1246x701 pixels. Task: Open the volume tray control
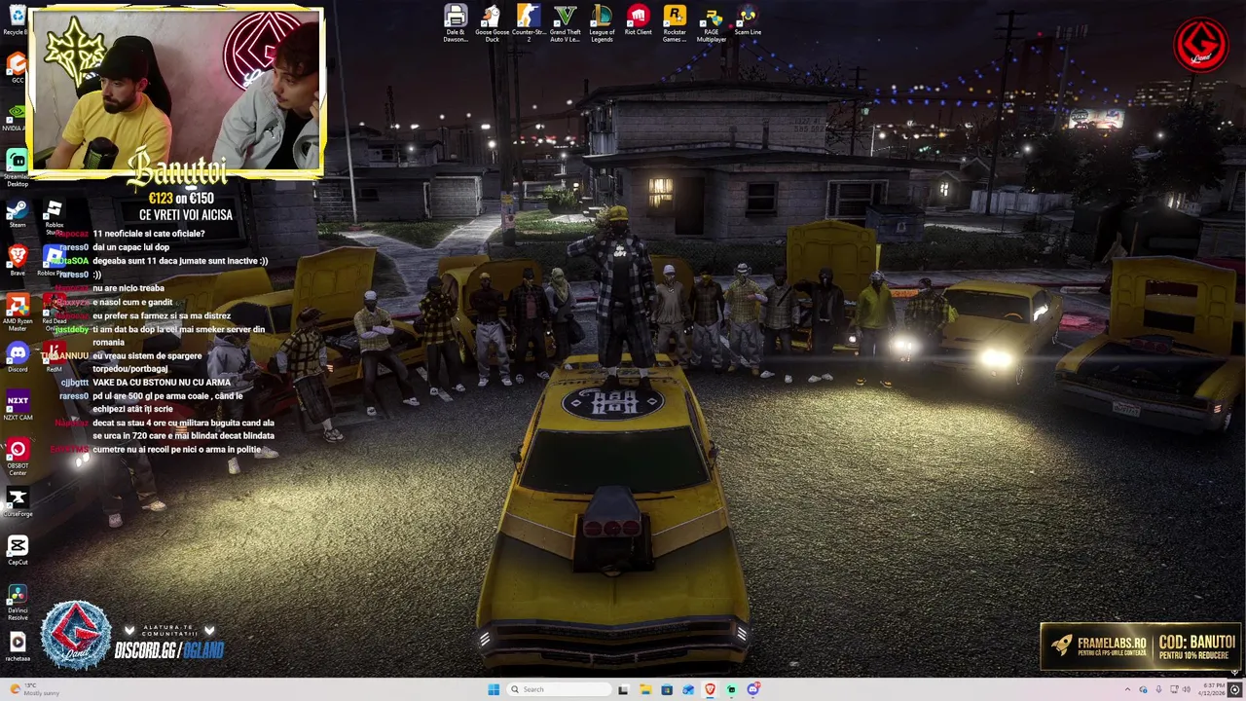click(1187, 689)
